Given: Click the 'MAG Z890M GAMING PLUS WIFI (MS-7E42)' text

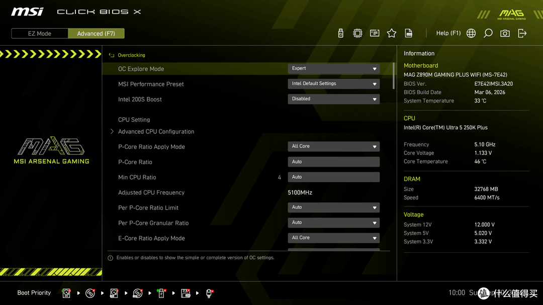Looking at the screenshot, I should [456, 75].
